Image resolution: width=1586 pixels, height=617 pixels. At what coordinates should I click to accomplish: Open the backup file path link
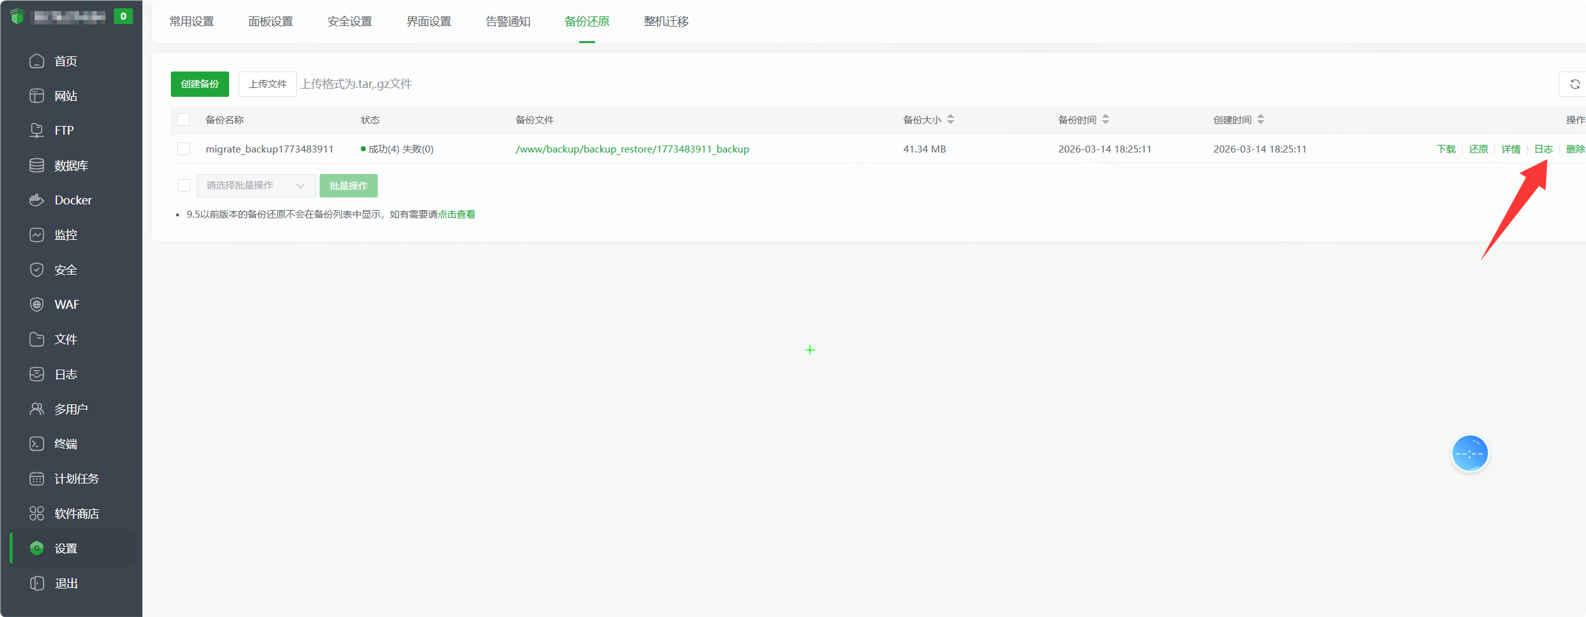[632, 149]
